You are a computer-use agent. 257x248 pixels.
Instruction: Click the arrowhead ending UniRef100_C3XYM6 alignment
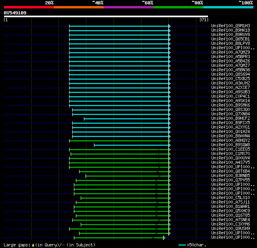pyautogui.click(x=169, y=225)
